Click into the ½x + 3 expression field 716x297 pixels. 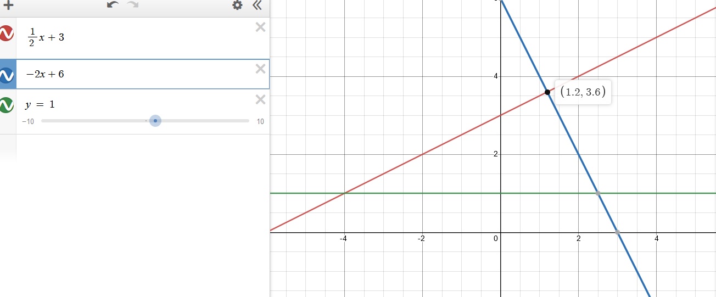[x=137, y=37]
